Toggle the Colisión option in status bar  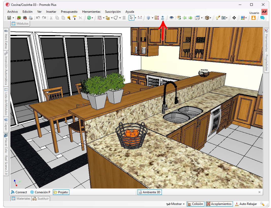[x=196, y=204]
